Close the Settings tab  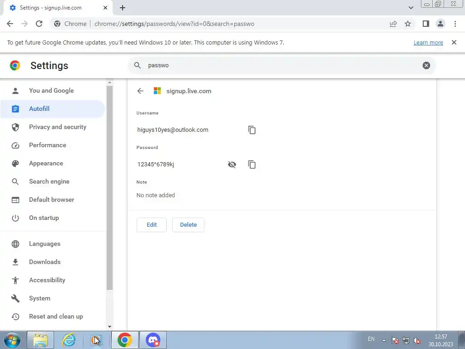pos(105,8)
